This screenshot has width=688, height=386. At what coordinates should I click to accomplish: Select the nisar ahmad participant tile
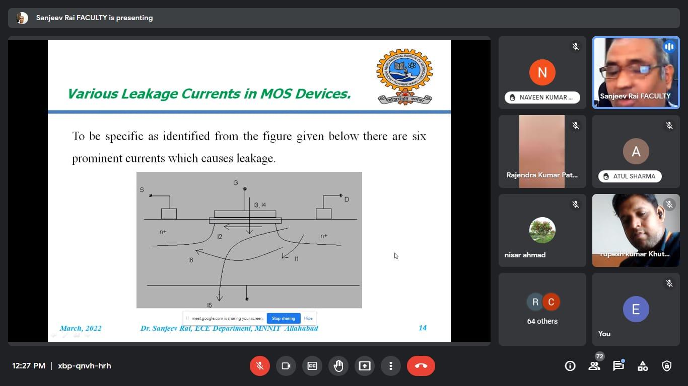tap(542, 230)
